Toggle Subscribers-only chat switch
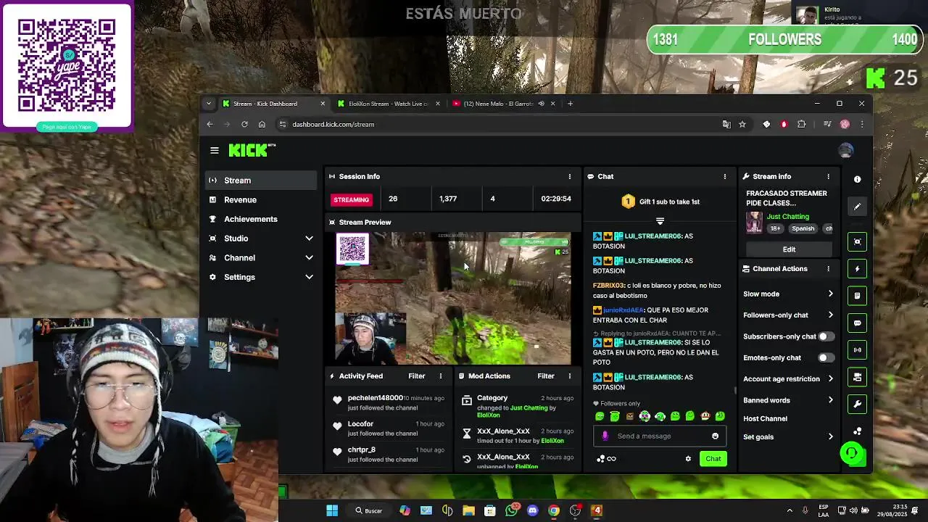The width and height of the screenshot is (928, 522). point(826,336)
